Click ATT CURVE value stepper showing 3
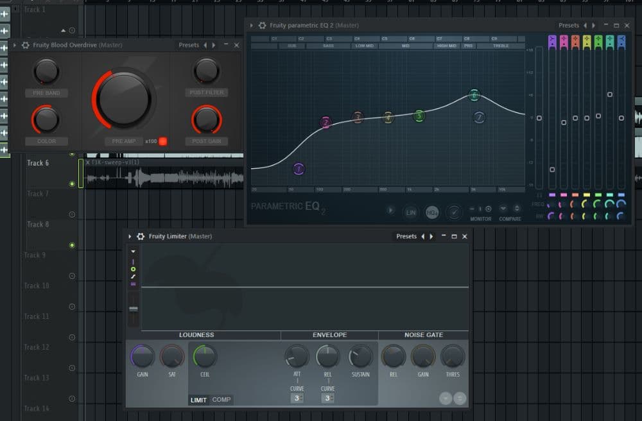This screenshot has height=421, width=642. click(297, 398)
